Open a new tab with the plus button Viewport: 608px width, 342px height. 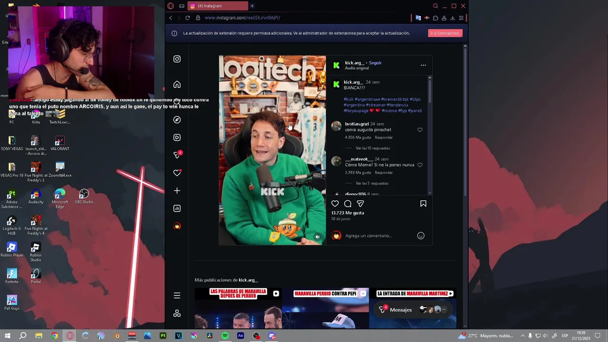tap(252, 6)
